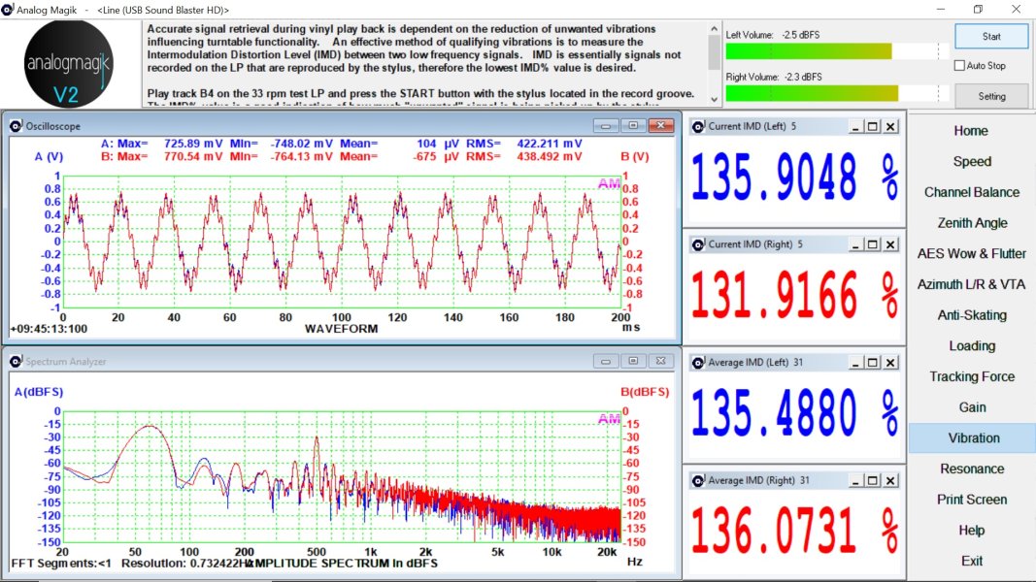The height and width of the screenshot is (582, 1036).
Task: Go to the Home page
Action: point(971,131)
